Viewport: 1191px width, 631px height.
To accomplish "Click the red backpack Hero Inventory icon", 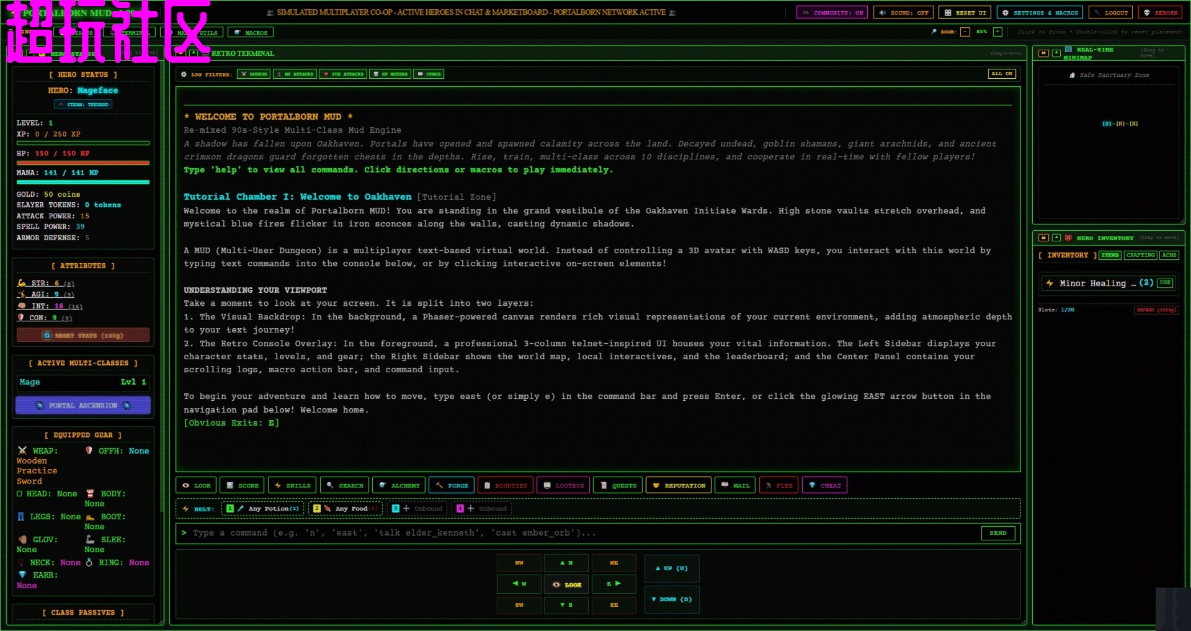I will (x=1068, y=238).
